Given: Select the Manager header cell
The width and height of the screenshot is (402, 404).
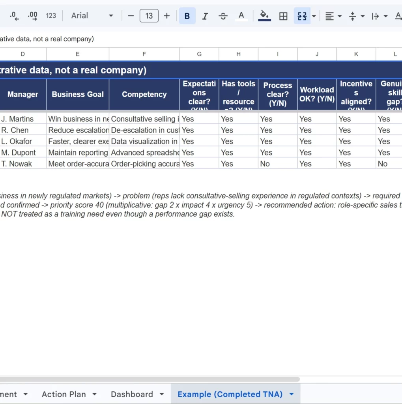Looking at the screenshot, I should (22, 94).
